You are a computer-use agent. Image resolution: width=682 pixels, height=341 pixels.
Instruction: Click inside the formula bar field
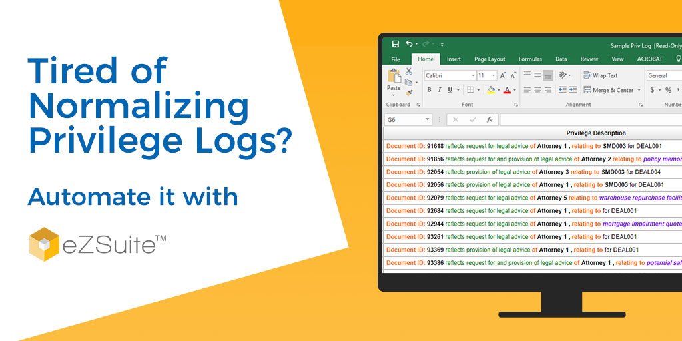591,120
